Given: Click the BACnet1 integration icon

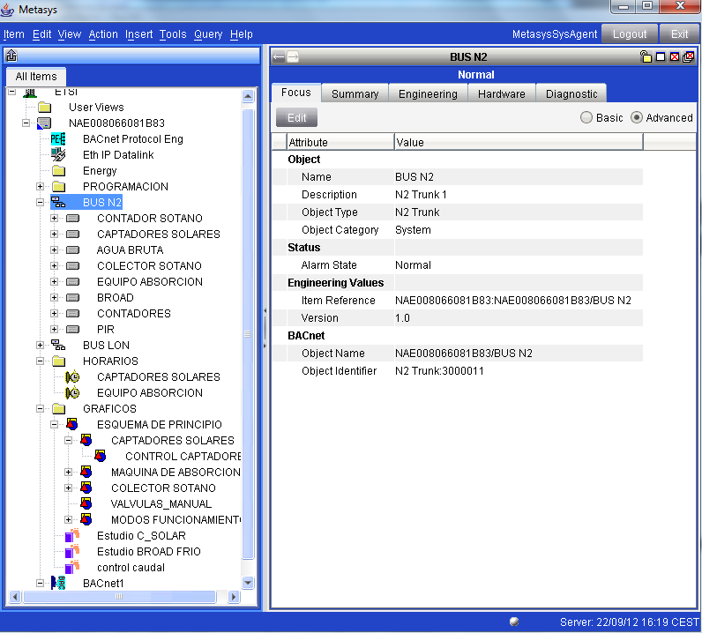Looking at the screenshot, I should pyautogui.click(x=58, y=583).
